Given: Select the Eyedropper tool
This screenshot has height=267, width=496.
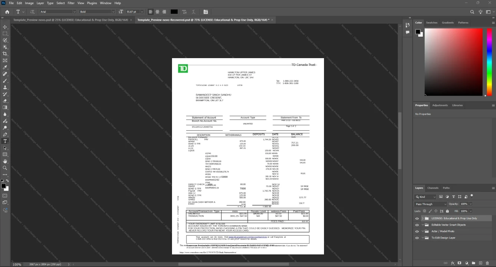Looking at the screenshot, I should (x=5, y=67).
